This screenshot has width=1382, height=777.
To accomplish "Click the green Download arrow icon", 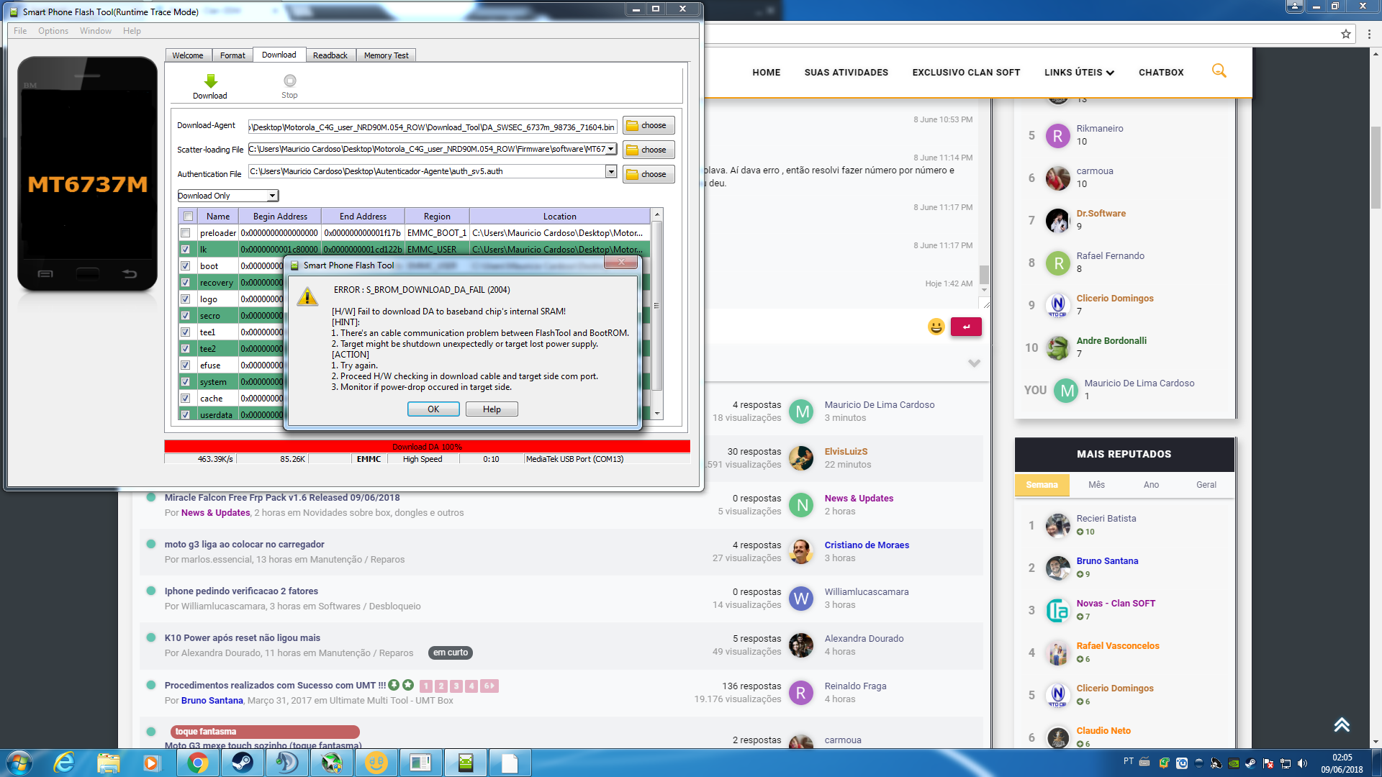I will (x=210, y=81).
